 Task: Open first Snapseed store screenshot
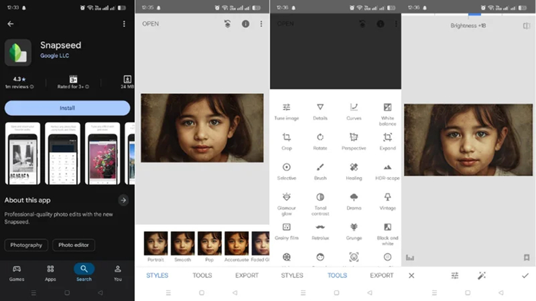coord(23,154)
